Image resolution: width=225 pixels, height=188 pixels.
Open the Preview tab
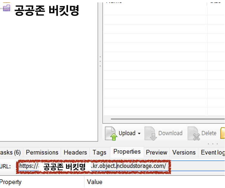[x=157, y=152]
